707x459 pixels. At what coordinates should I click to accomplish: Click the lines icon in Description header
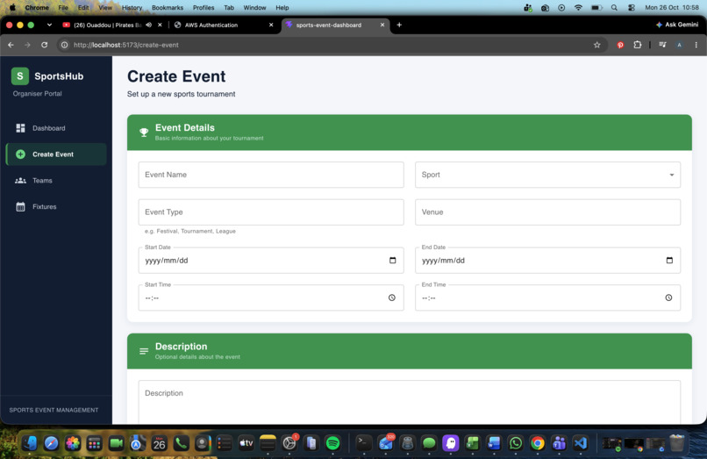click(144, 351)
